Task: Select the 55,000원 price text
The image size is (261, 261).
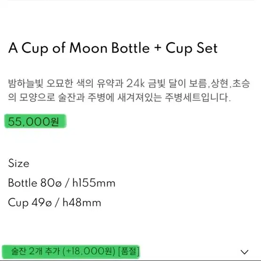Action: pos(33,121)
